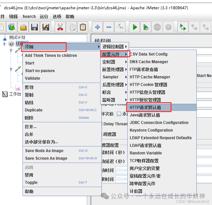Click the first sampler pipette icon in tree
The image size is (212, 205).
[x=18, y=50]
